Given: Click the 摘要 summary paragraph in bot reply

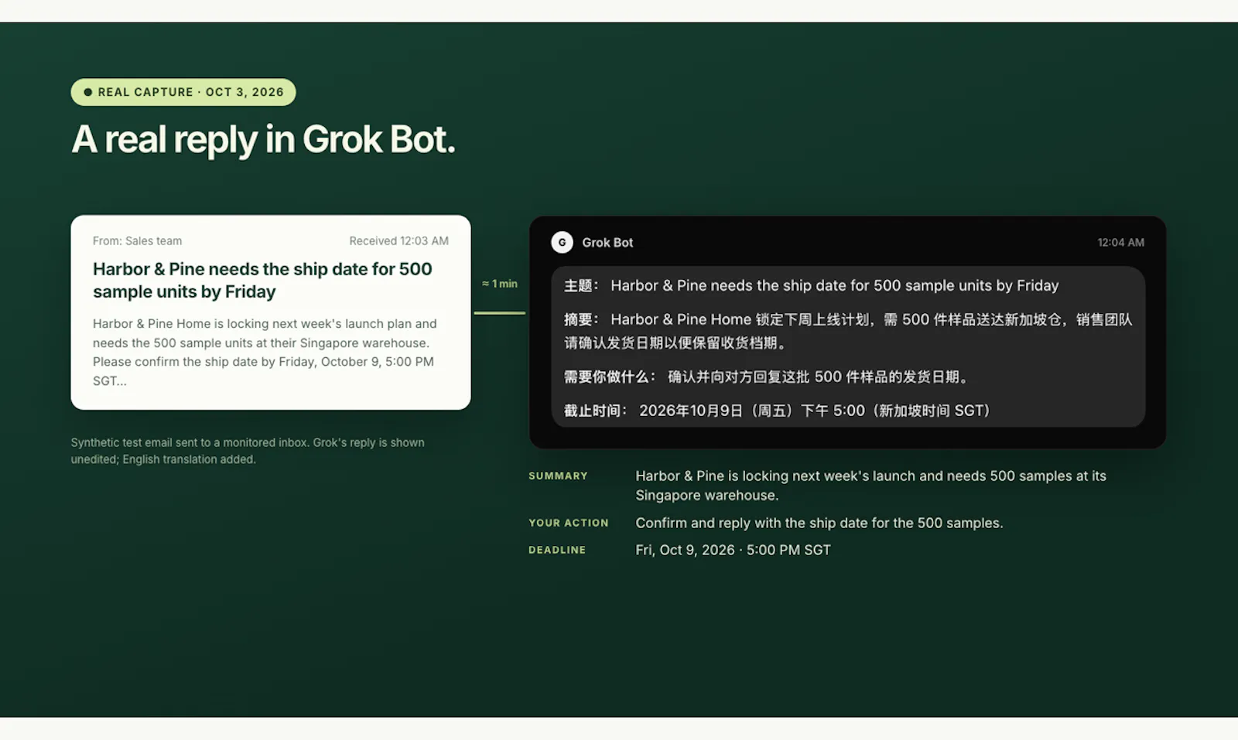Looking at the screenshot, I should (848, 331).
